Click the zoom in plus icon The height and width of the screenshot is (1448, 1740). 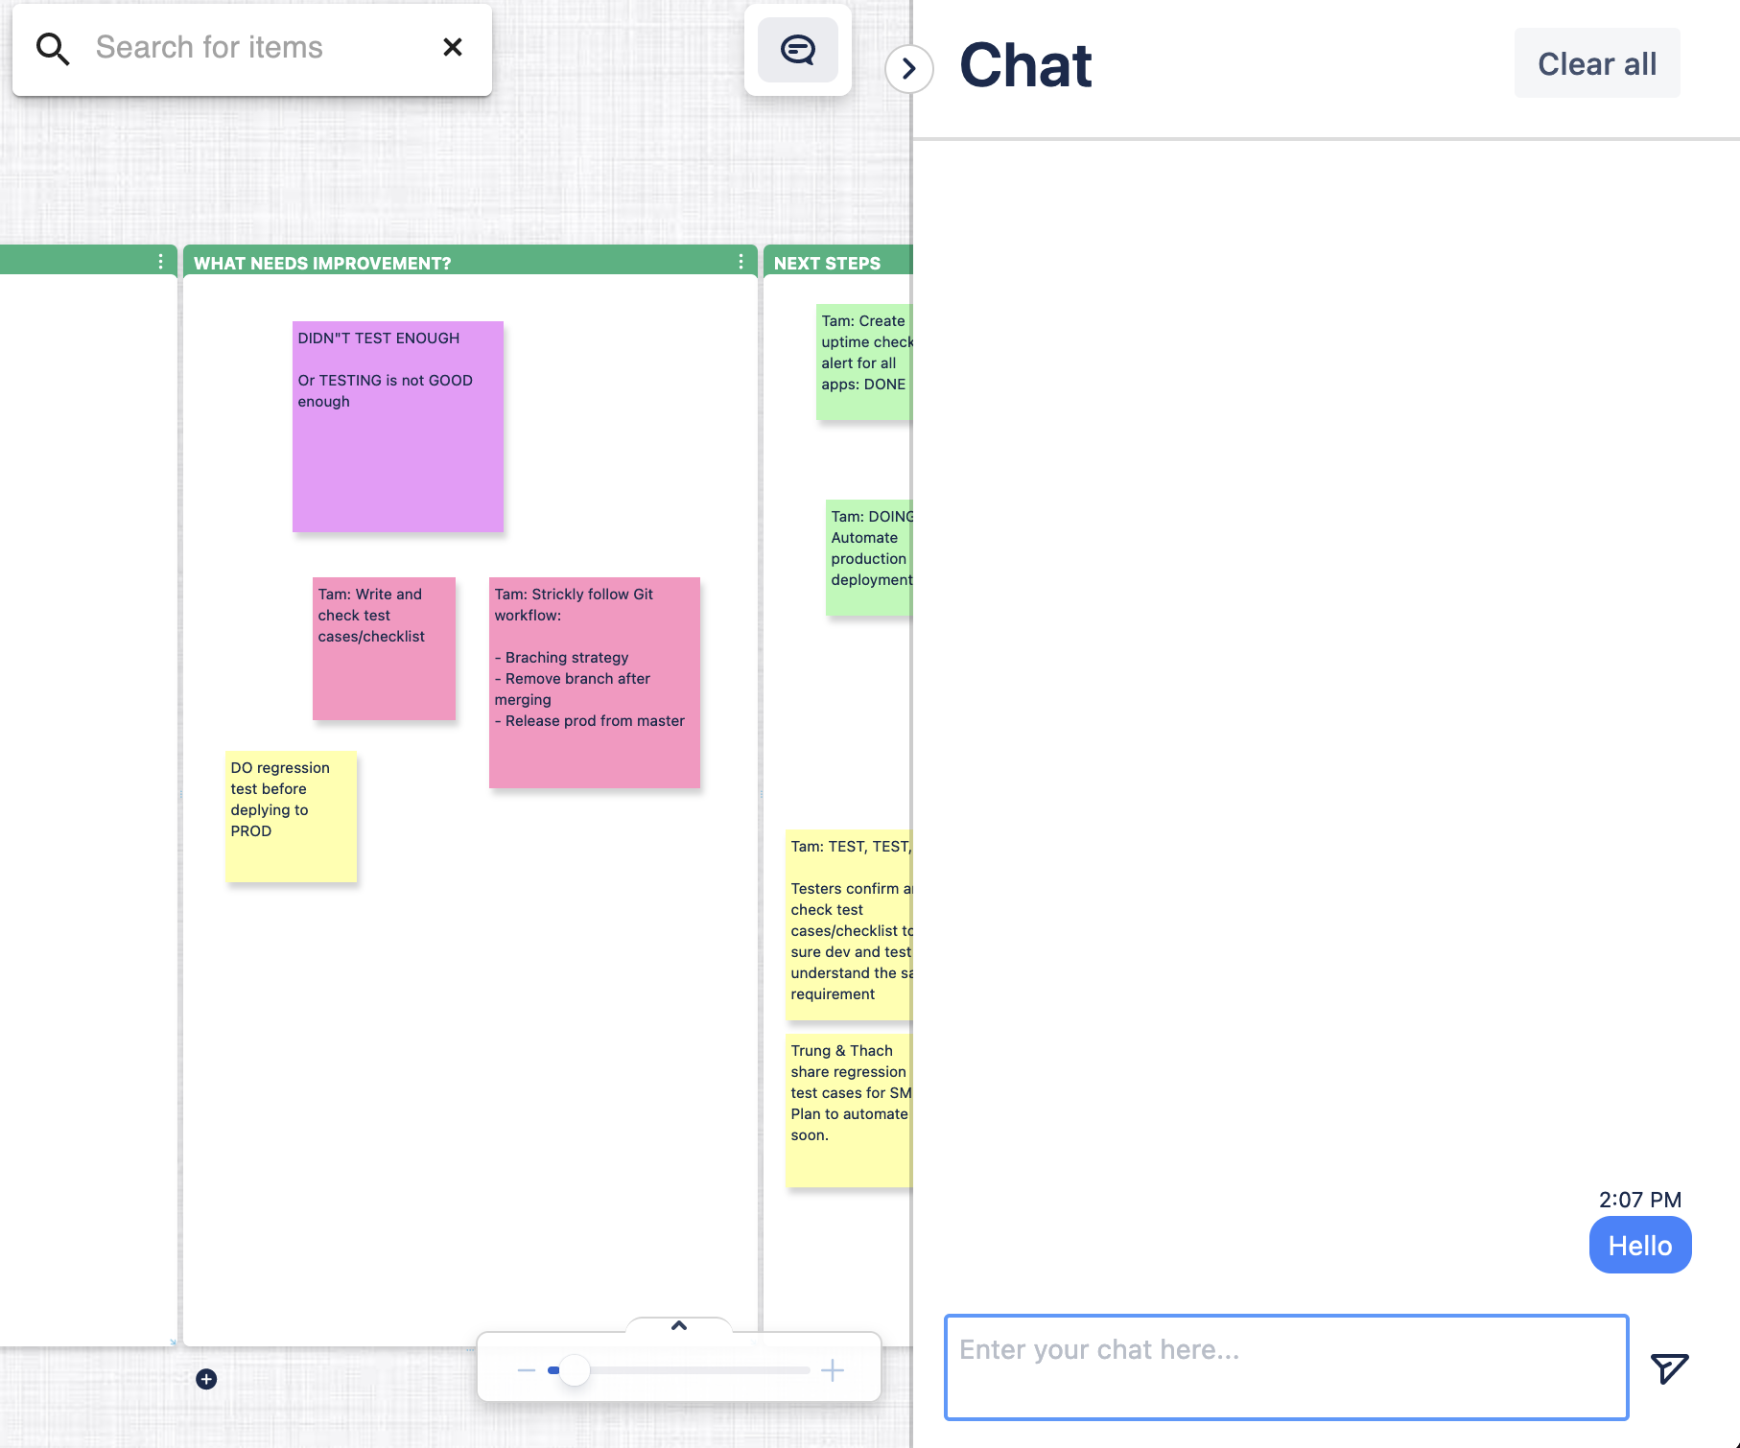click(833, 1370)
